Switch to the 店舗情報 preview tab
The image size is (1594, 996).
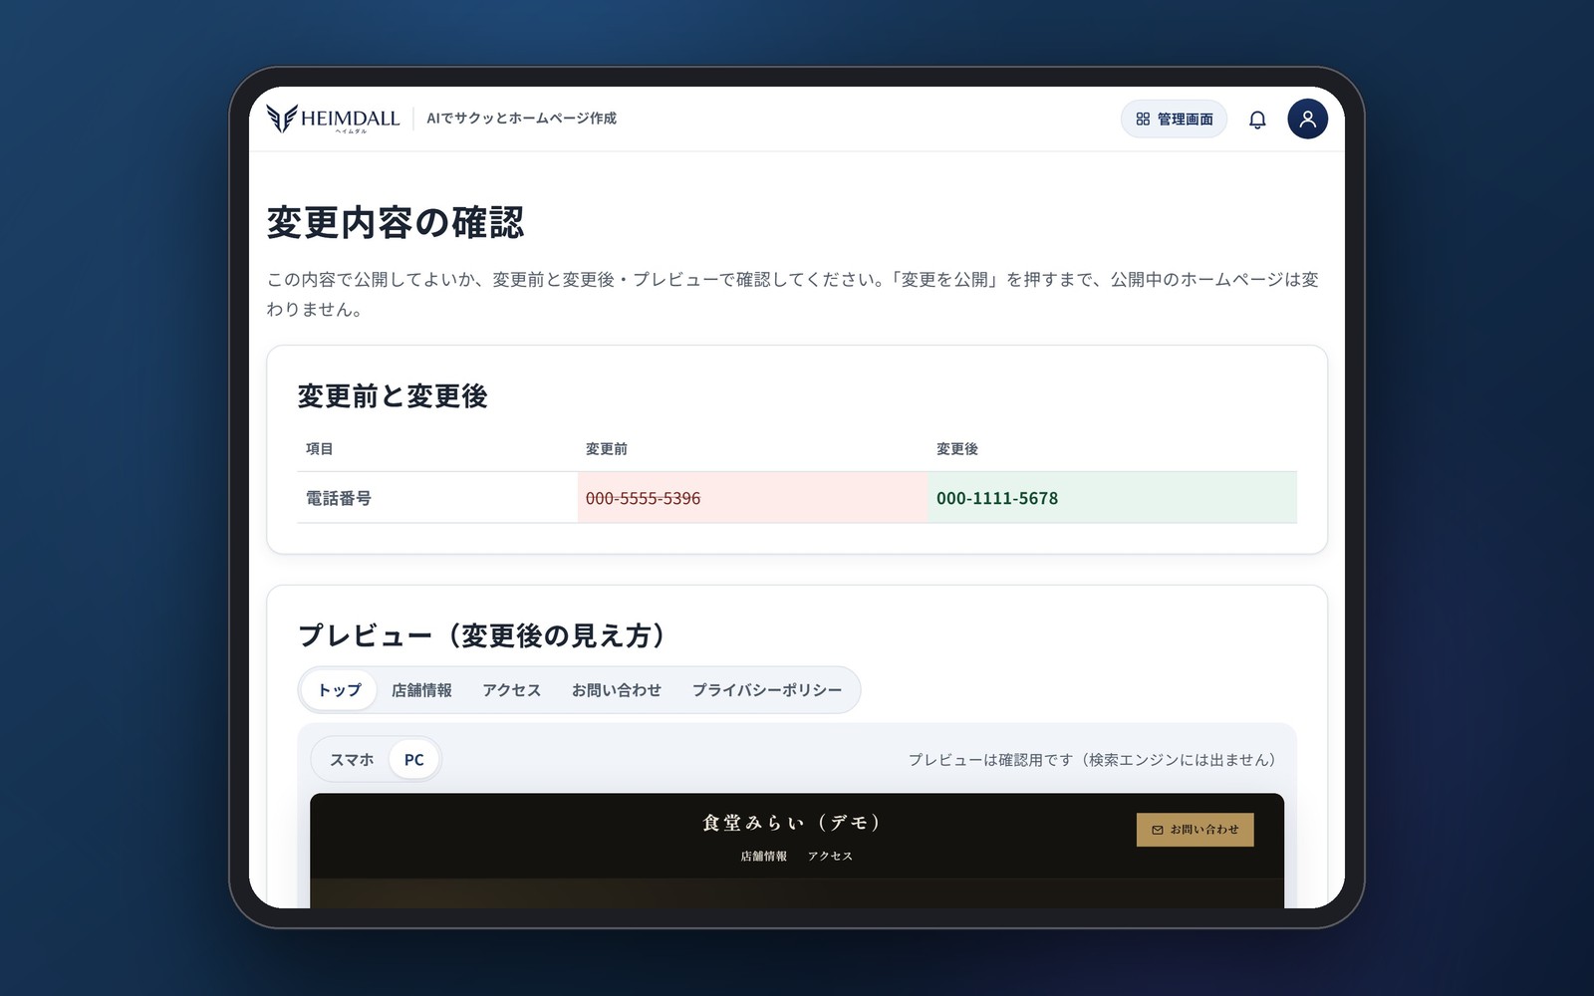421,690
